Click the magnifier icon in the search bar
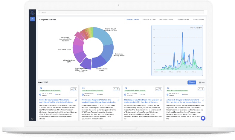Screen dimensions: 235x140 coord(40,13)
